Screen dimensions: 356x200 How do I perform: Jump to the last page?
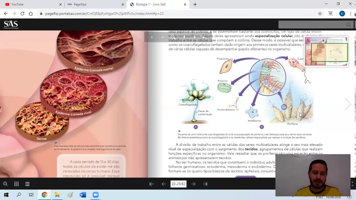click(205, 184)
